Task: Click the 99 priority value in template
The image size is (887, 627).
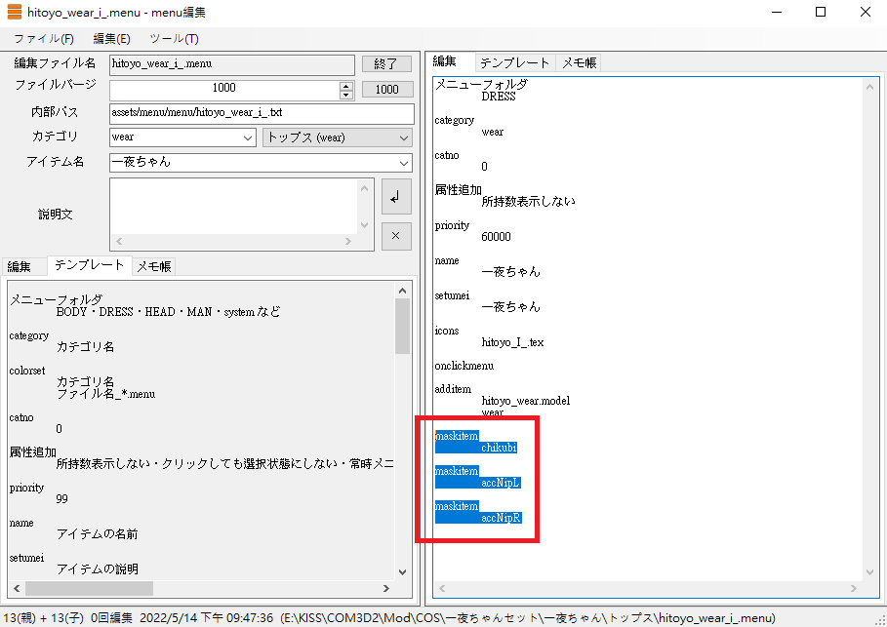Action: pos(61,499)
